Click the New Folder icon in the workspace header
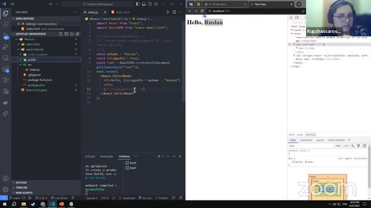The image size is (371, 208). click(x=66, y=34)
